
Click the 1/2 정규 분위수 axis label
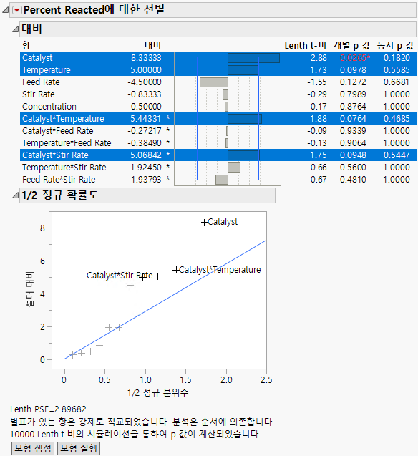click(x=158, y=392)
